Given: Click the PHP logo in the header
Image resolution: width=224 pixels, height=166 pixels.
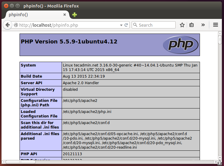Looking at the screenshot, I should tap(180, 45).
